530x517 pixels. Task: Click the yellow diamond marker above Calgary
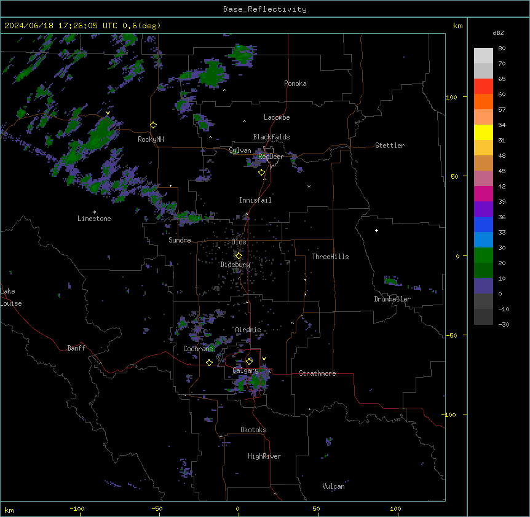(249, 362)
